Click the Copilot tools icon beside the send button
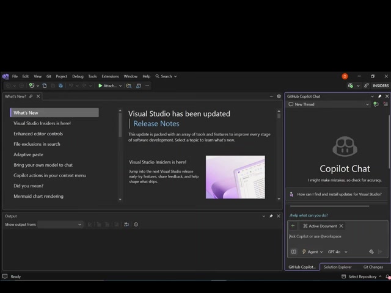 (x=371, y=252)
